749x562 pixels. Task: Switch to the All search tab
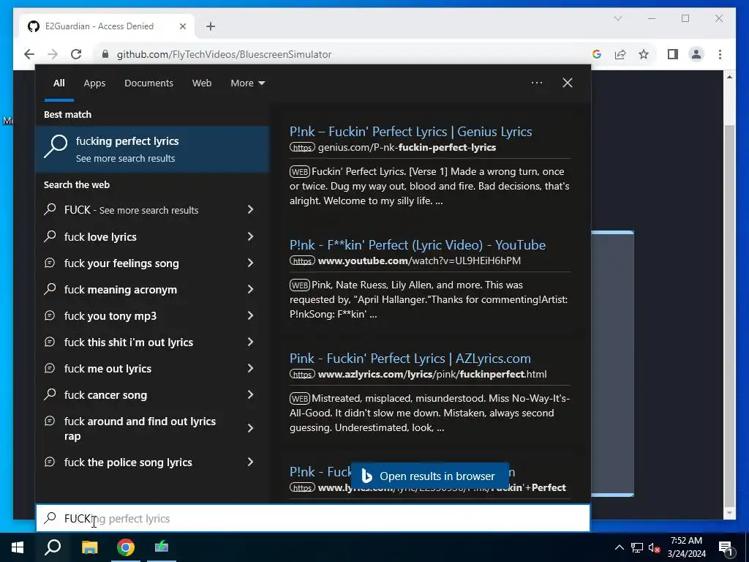(x=59, y=83)
